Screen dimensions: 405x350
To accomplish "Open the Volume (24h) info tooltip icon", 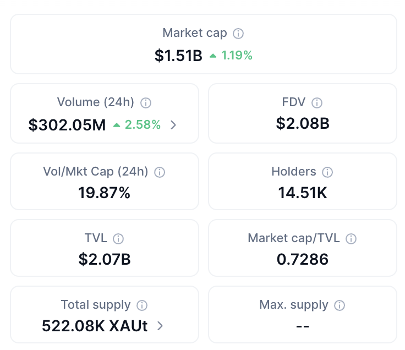I will pos(146,102).
